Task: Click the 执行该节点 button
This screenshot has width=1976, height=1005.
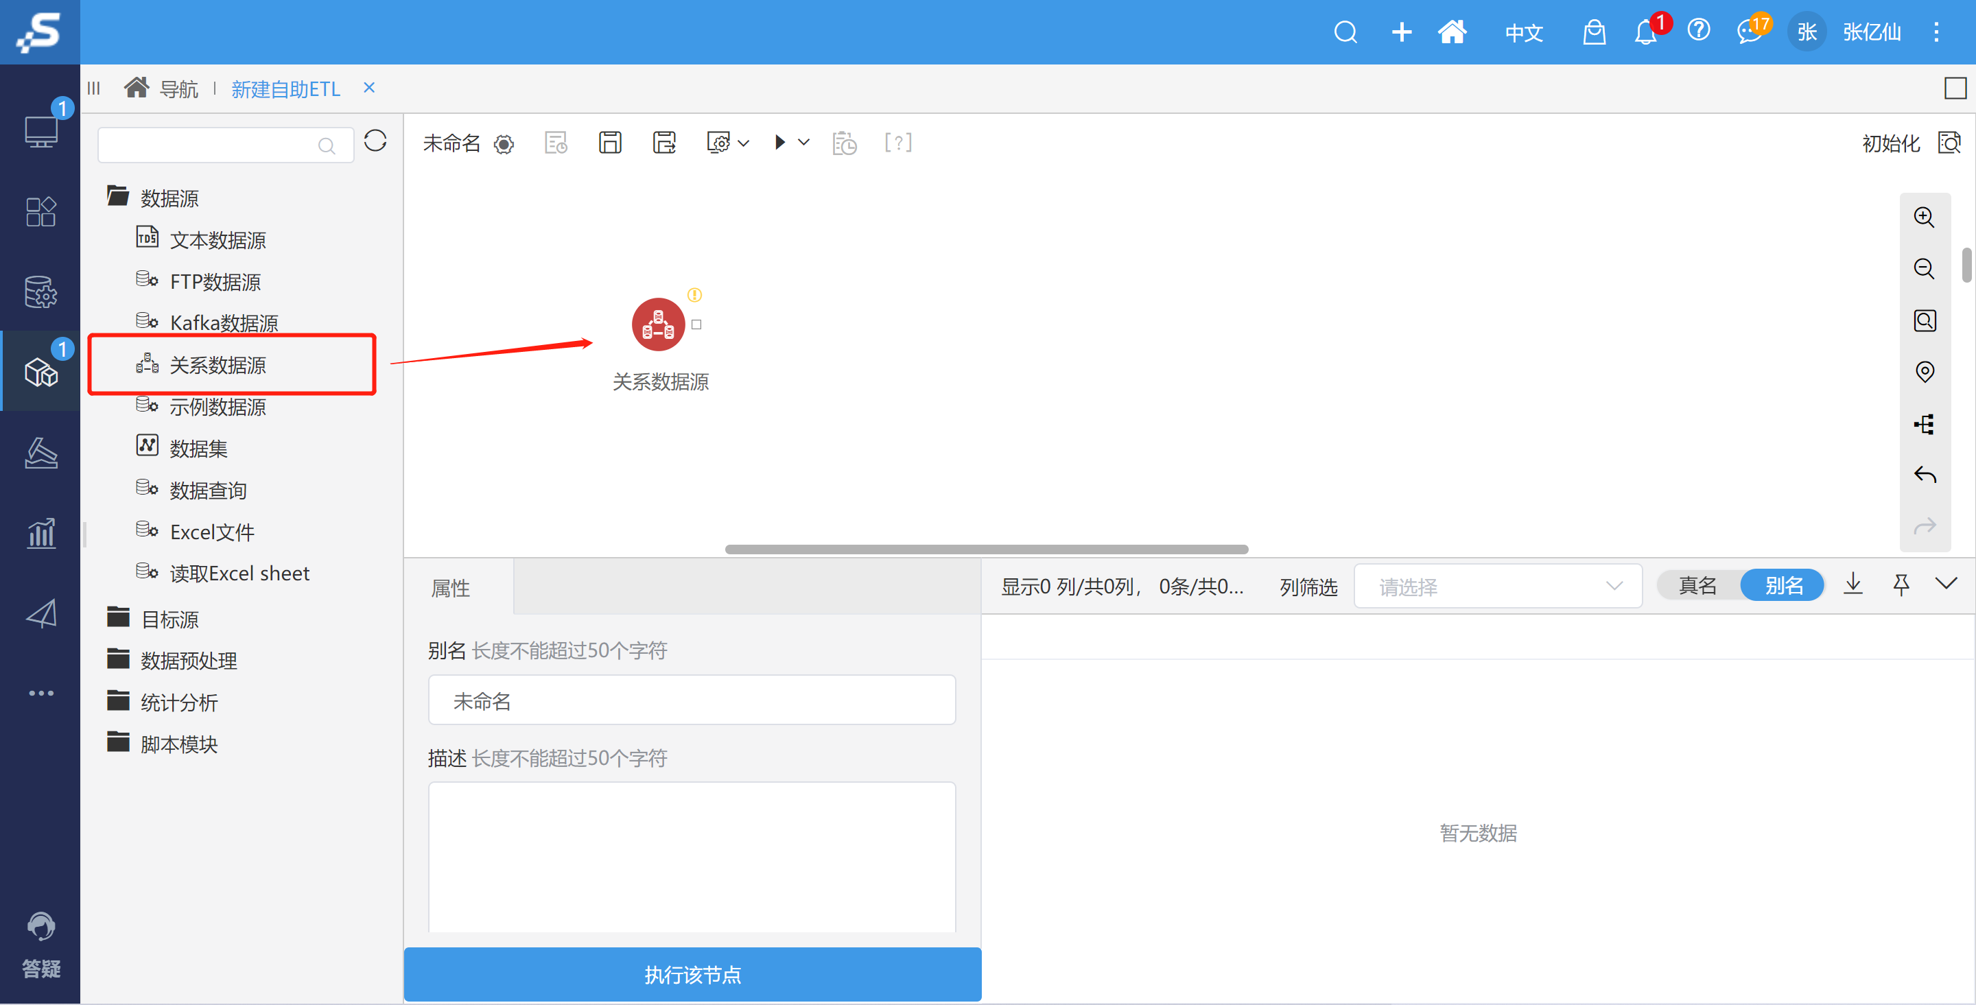Action: pos(692,974)
